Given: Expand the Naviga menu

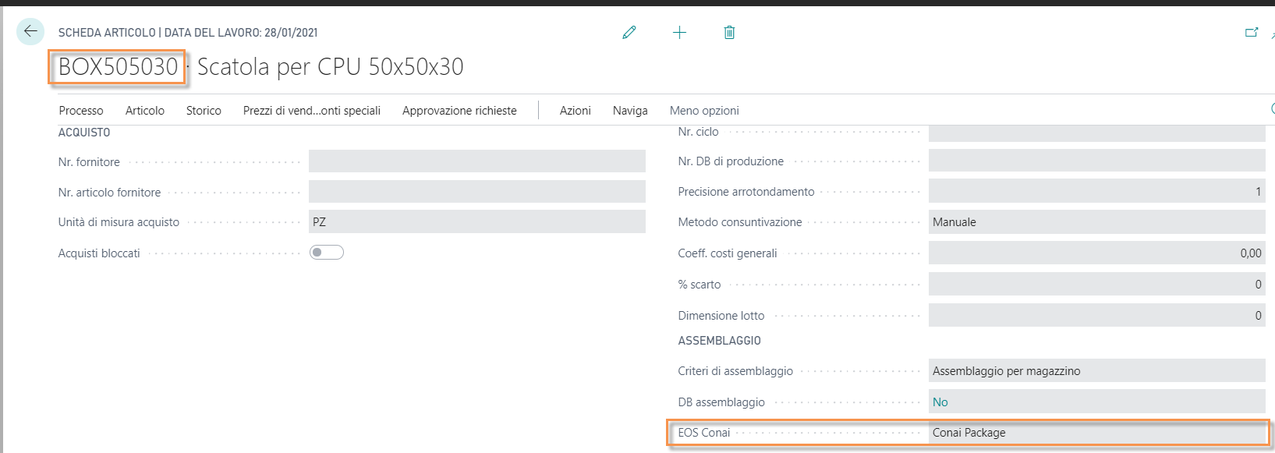Looking at the screenshot, I should (x=630, y=111).
